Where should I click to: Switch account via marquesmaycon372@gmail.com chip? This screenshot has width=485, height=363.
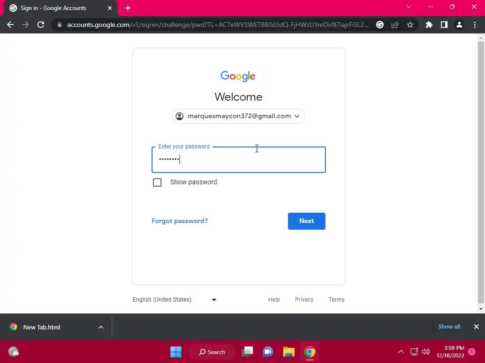[238, 116]
